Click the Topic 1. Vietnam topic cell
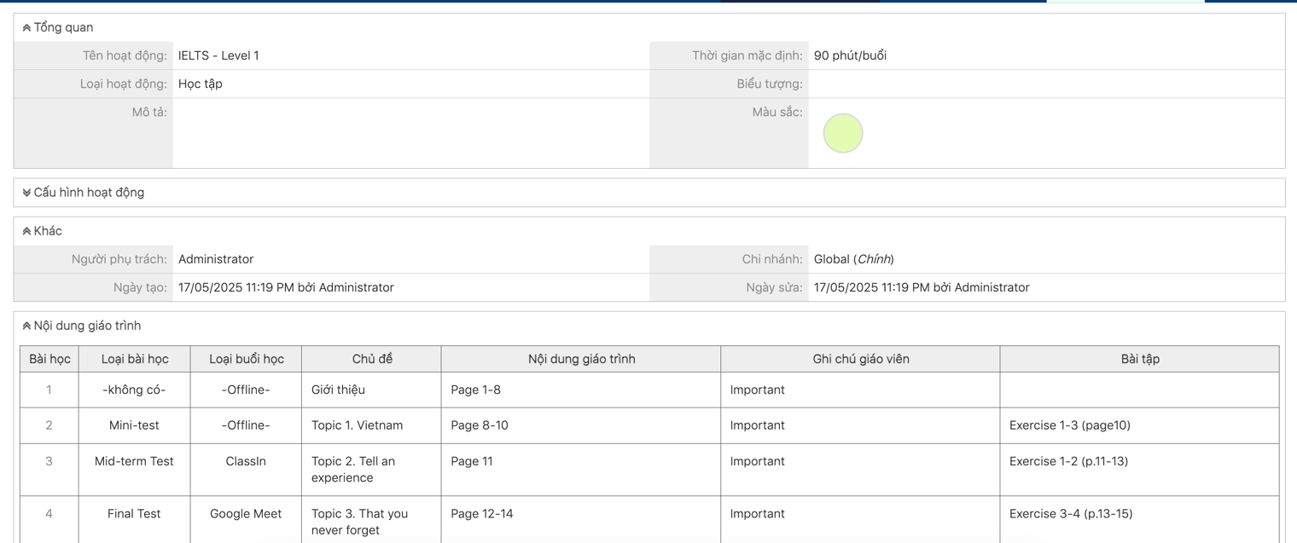The width and height of the screenshot is (1297, 543). point(357,425)
